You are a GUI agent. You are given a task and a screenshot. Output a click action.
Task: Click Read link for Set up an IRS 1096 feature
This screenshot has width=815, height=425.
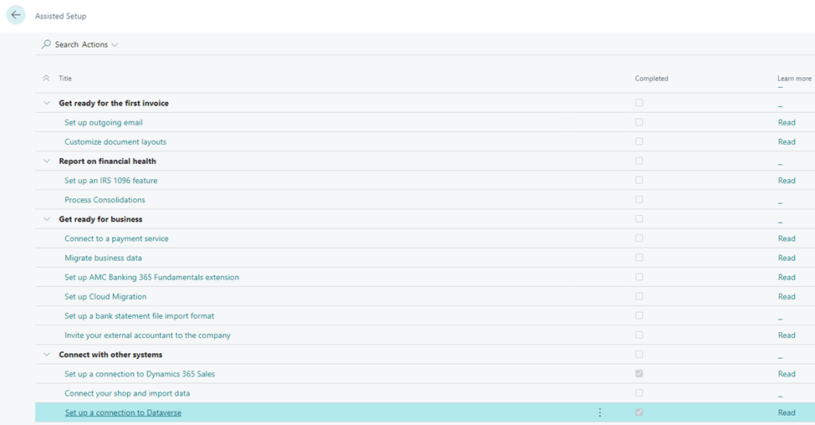(x=786, y=181)
